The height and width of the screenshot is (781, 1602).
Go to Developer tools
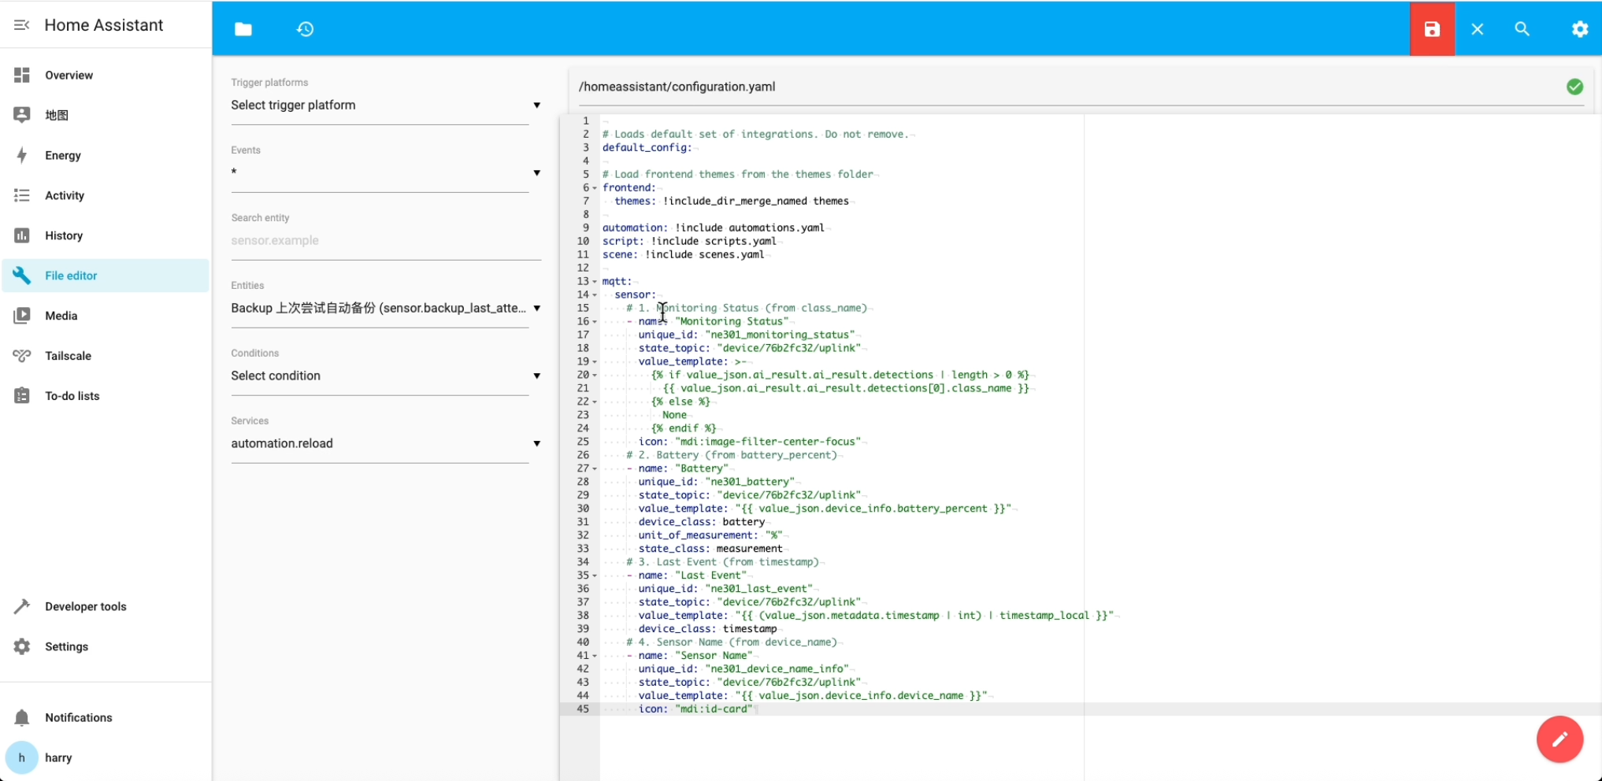pos(85,606)
